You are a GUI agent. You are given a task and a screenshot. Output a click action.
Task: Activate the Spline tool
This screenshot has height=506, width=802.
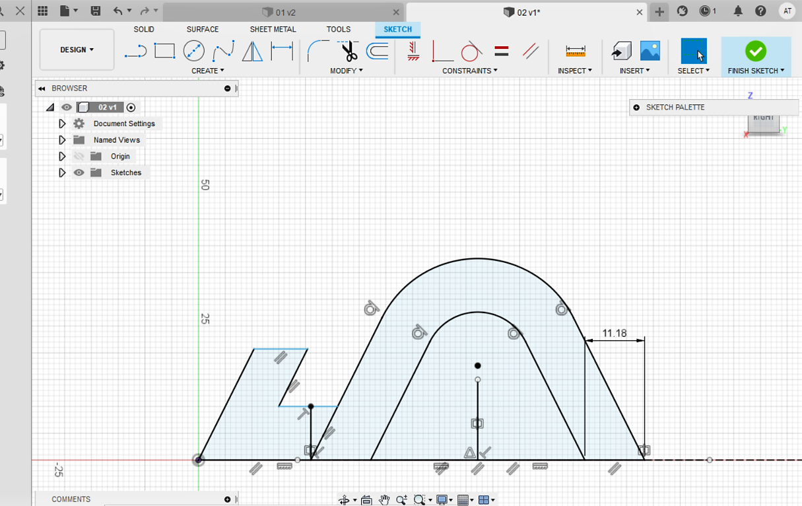(x=223, y=51)
